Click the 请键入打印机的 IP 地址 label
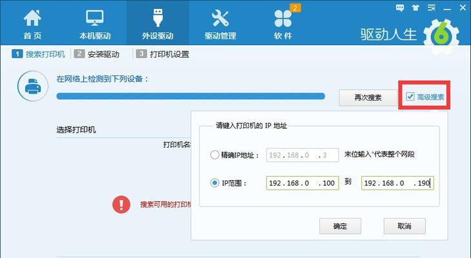This screenshot has height=258, width=471. click(252, 126)
